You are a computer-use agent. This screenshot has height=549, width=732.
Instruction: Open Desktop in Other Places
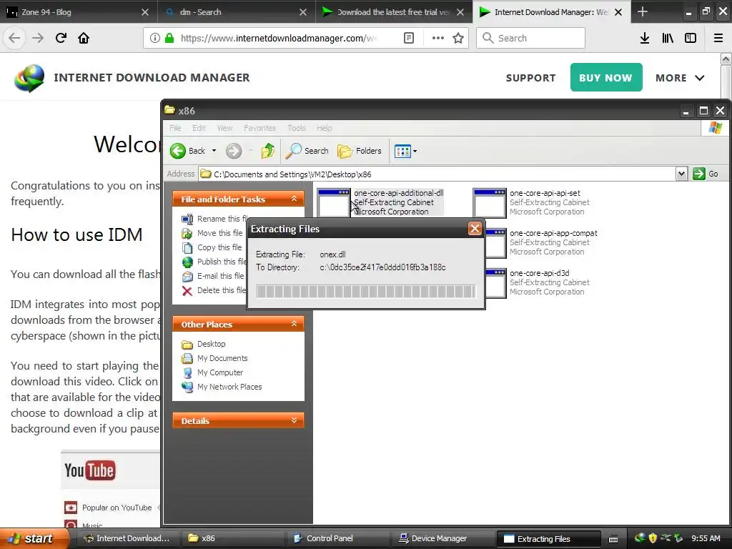[x=204, y=344]
